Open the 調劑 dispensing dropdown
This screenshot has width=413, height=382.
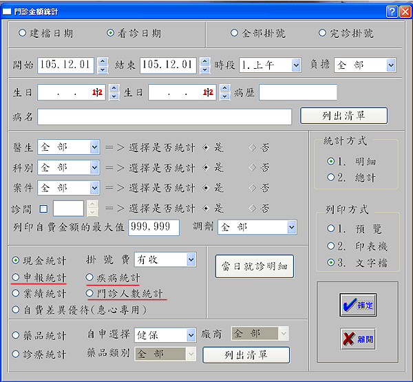291,227
